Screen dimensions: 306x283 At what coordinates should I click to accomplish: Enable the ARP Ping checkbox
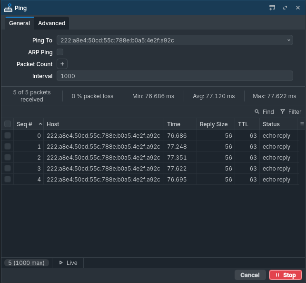(60, 52)
